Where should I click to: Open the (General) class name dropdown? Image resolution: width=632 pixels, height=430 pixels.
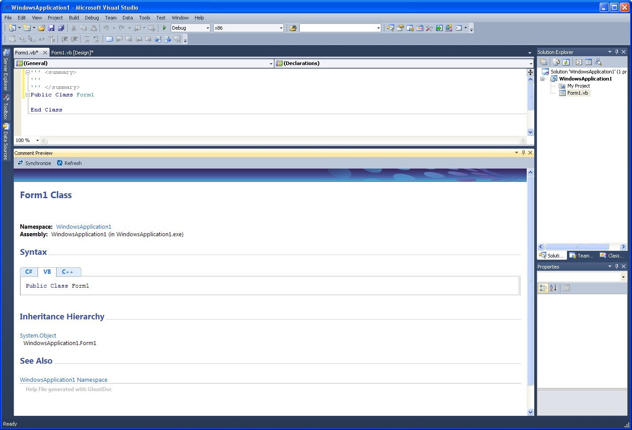[271, 63]
